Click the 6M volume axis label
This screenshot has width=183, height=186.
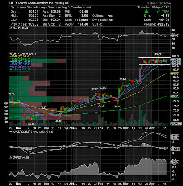[x=6, y=103]
